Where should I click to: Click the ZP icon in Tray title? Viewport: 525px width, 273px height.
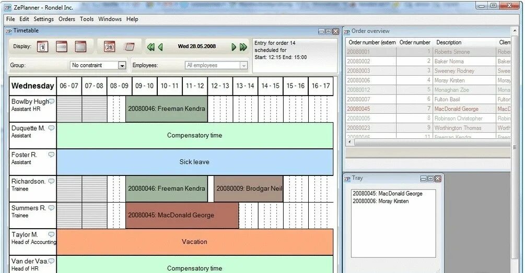[347, 179]
